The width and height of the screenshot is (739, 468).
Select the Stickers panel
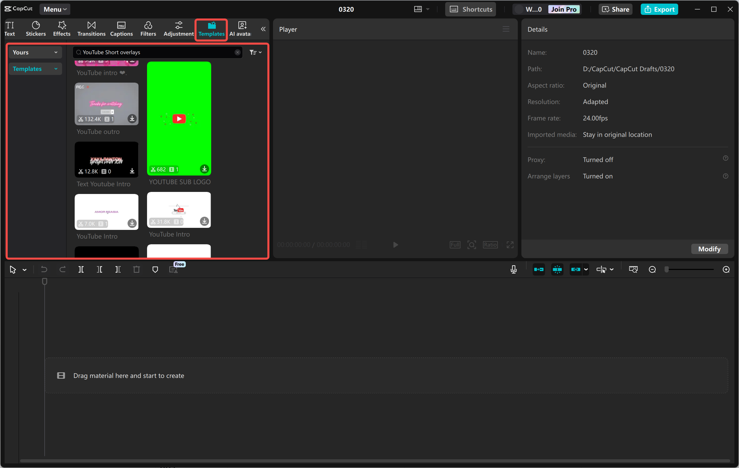36,28
